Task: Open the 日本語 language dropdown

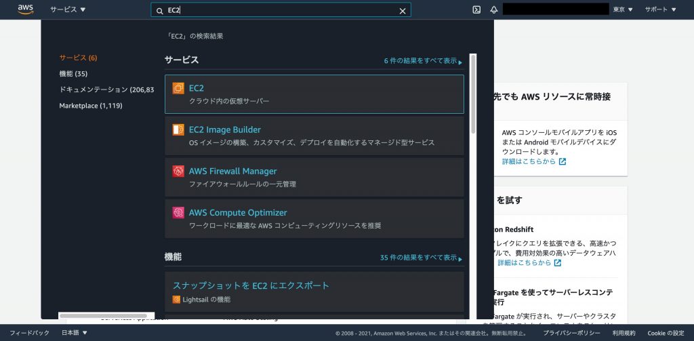Action: (x=75, y=333)
